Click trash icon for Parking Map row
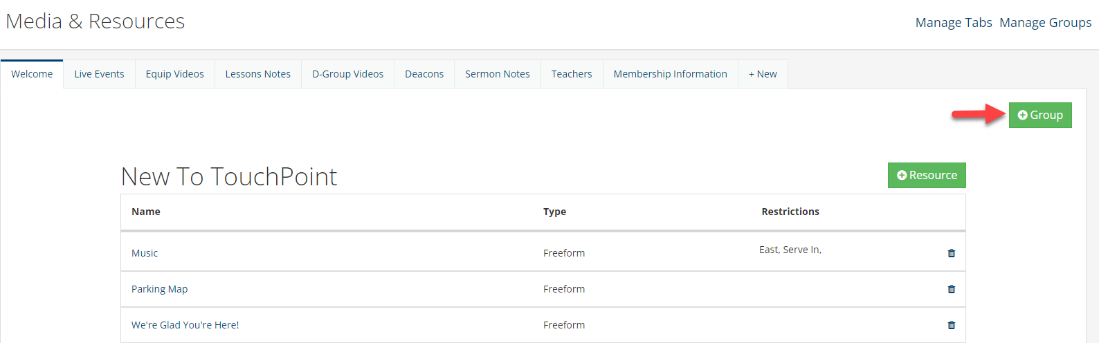 coord(951,289)
